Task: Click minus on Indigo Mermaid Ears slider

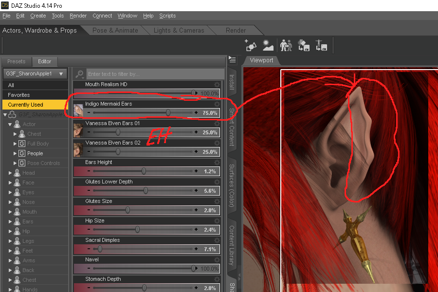Action: click(89, 112)
